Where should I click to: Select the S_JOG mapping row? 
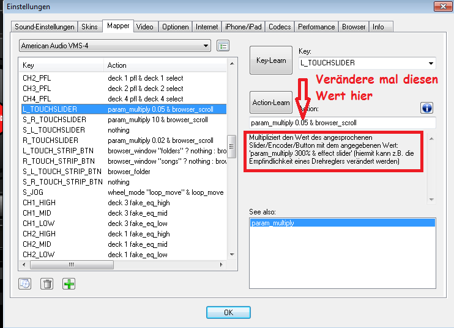124,192
